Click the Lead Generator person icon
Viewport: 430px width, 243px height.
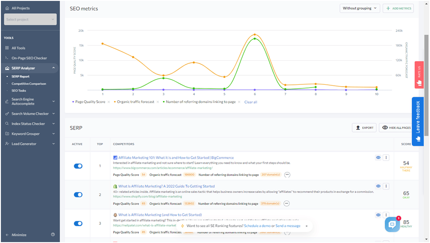7,144
